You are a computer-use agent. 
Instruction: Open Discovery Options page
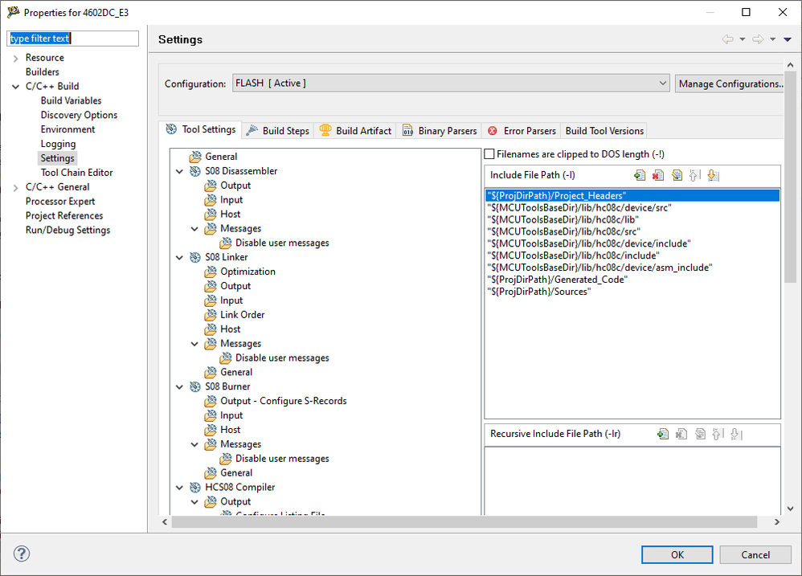pyautogui.click(x=79, y=115)
